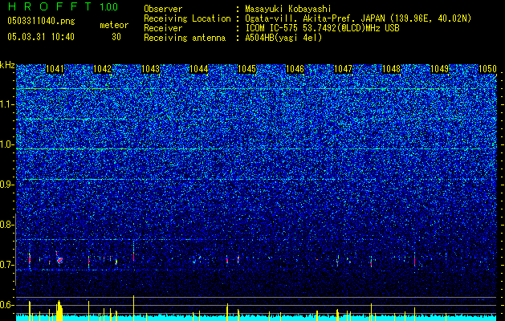Click the 0.7 kHz axis label
Screen dimensions: 505x321
click(x=6, y=265)
